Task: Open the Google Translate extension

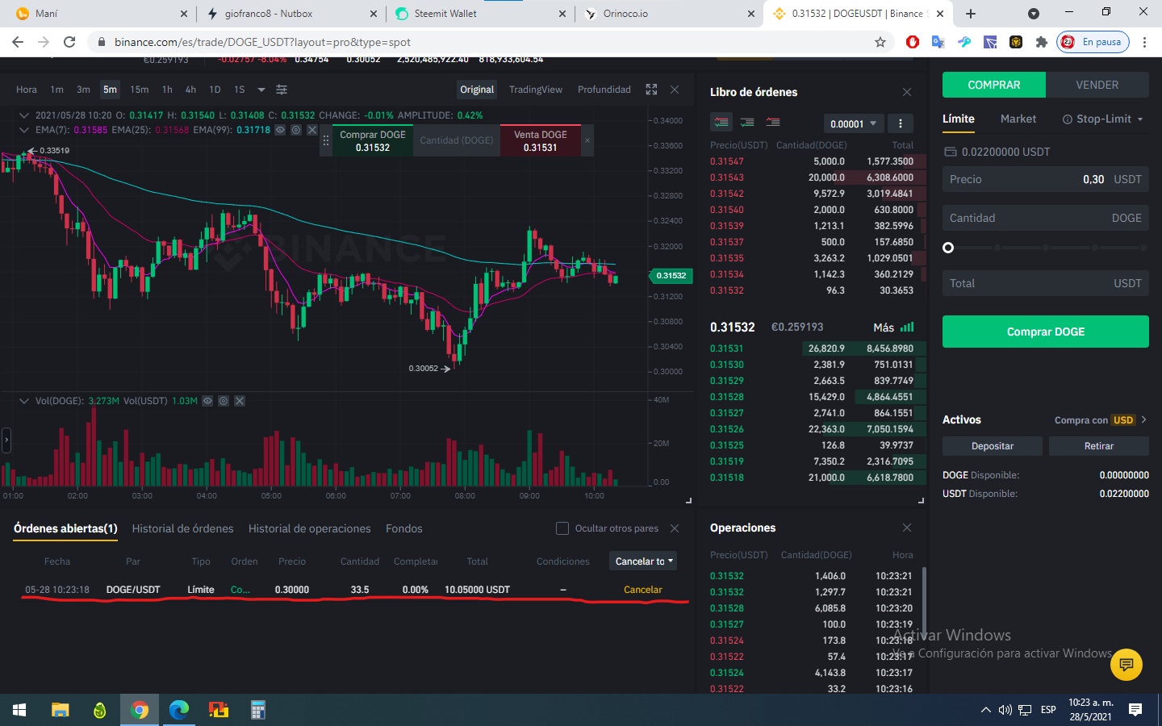Action: pos(938,42)
